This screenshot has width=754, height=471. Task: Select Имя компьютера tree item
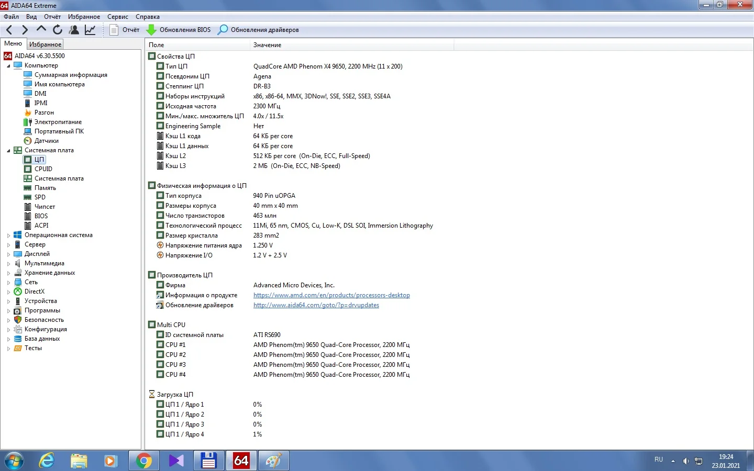[59, 84]
